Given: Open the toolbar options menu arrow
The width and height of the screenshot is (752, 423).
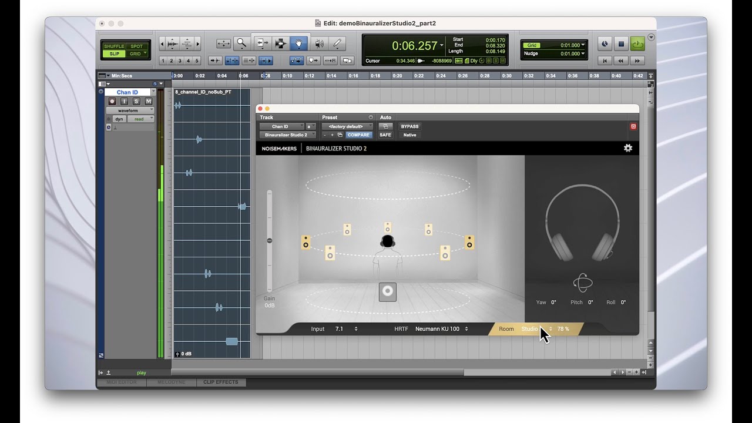Looking at the screenshot, I should pyautogui.click(x=651, y=38).
